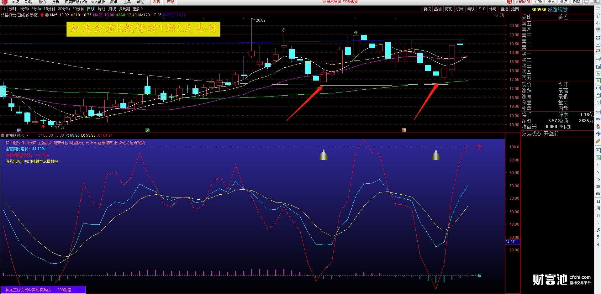
Task: Open the 复权 adjustment dropdown
Action: coord(427,9)
